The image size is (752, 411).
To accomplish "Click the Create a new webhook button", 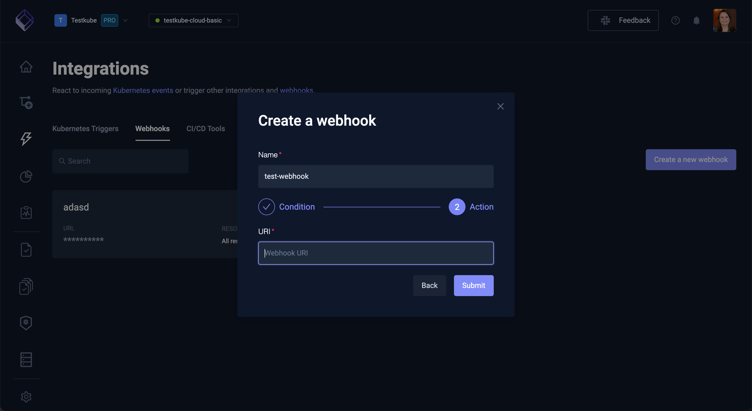I will tap(691, 159).
